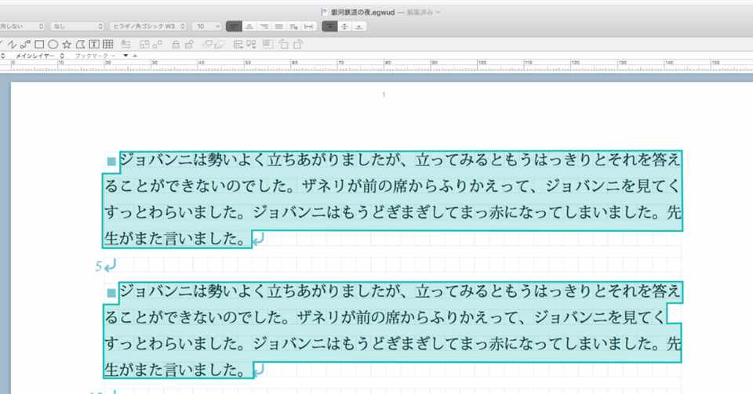Select the zigzag polyline tool

coord(12,45)
